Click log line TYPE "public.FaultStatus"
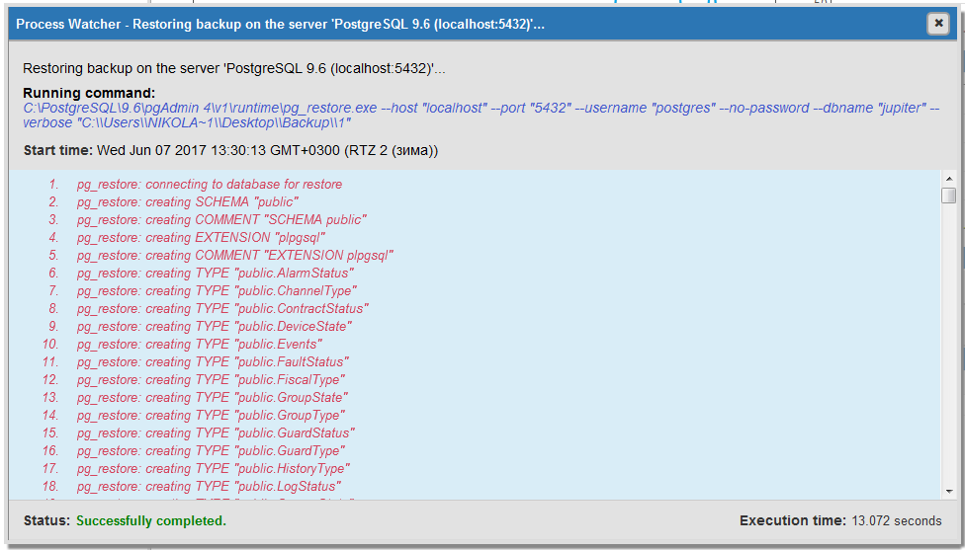The width and height of the screenshot is (965, 550). pos(213,362)
